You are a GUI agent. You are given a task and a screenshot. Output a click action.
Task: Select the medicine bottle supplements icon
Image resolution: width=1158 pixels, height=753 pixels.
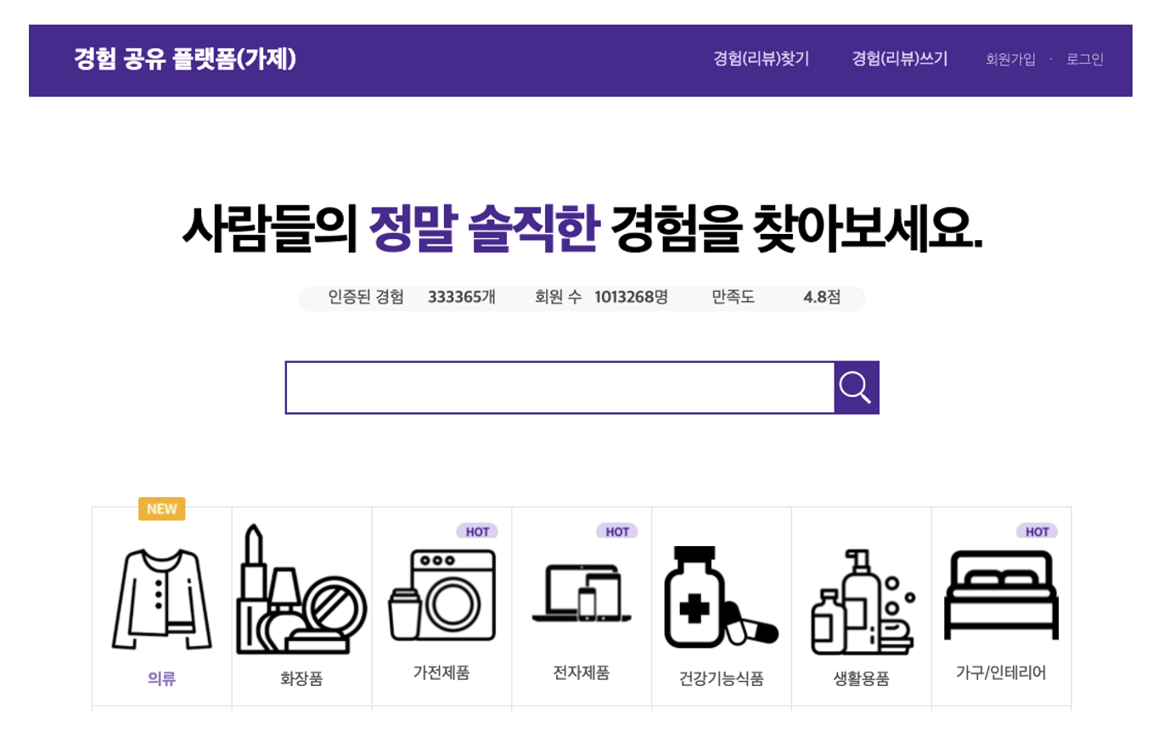coord(721,597)
